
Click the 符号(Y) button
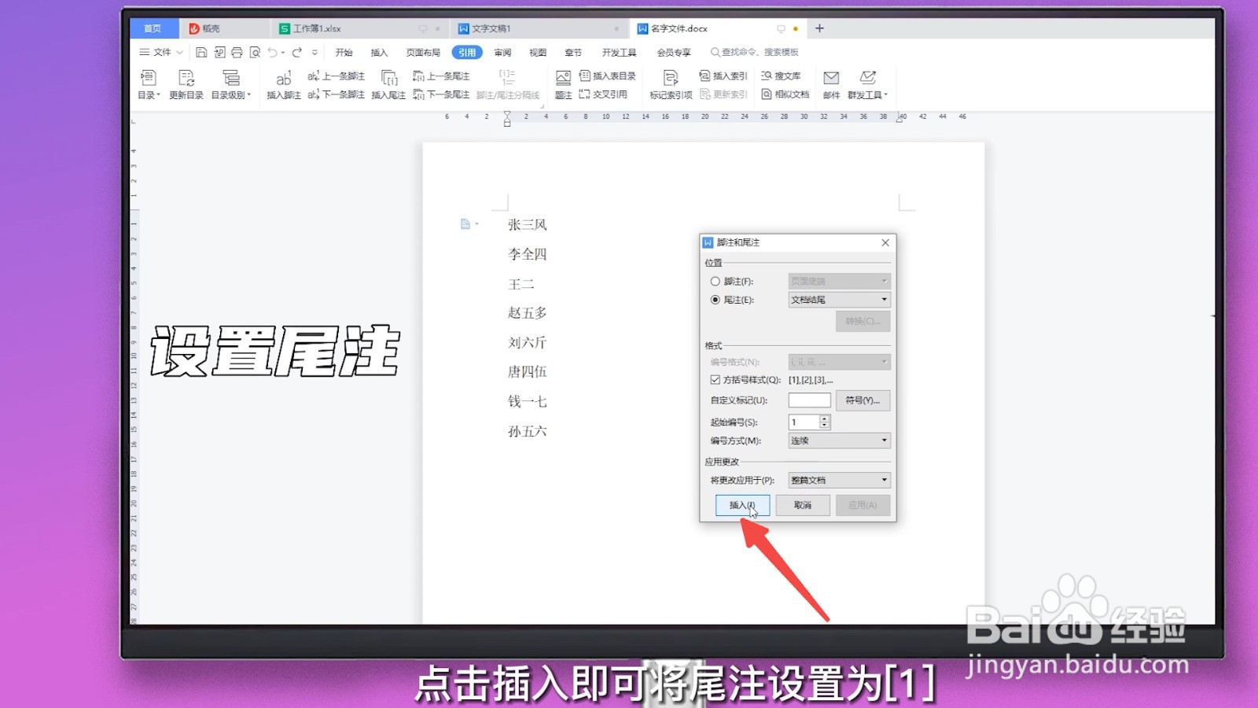tap(863, 400)
